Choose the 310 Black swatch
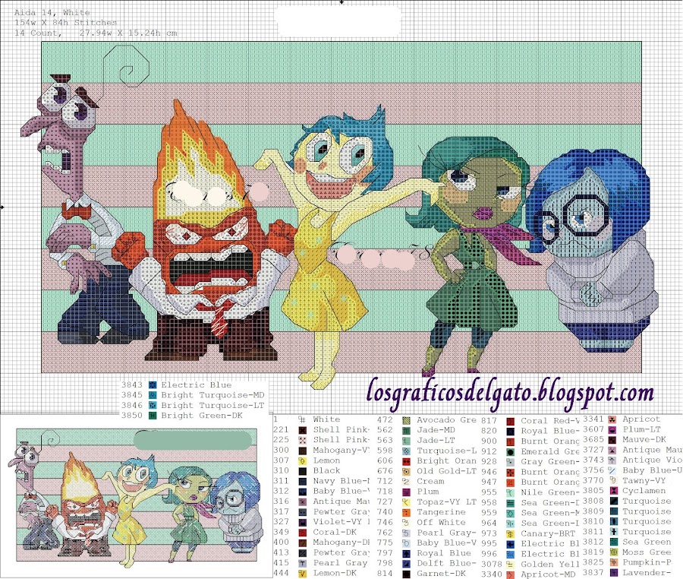The height and width of the screenshot is (579, 683). (302, 471)
